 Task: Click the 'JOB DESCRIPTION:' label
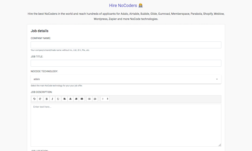coord(41,92)
